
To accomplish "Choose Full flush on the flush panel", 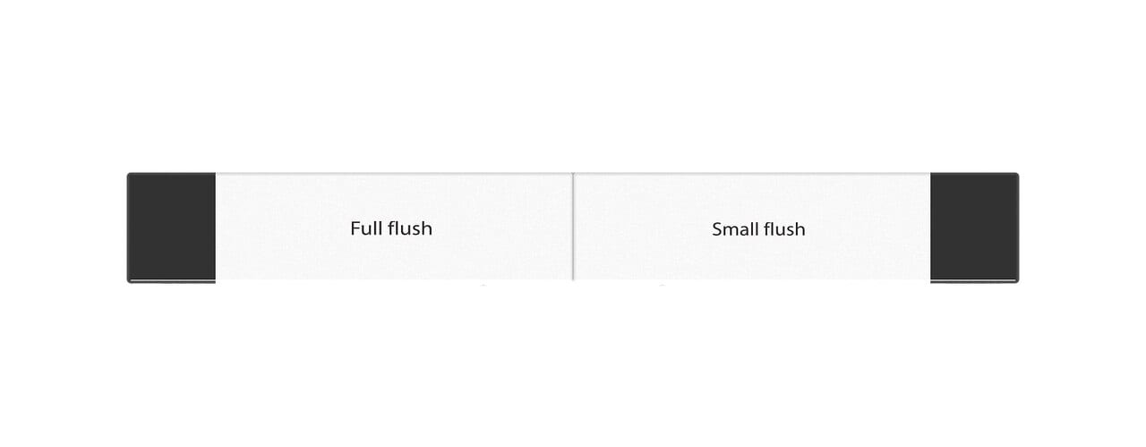I will point(394,228).
